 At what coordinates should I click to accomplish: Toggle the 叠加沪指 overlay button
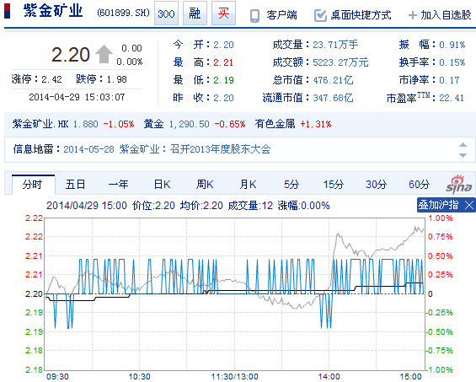point(438,205)
